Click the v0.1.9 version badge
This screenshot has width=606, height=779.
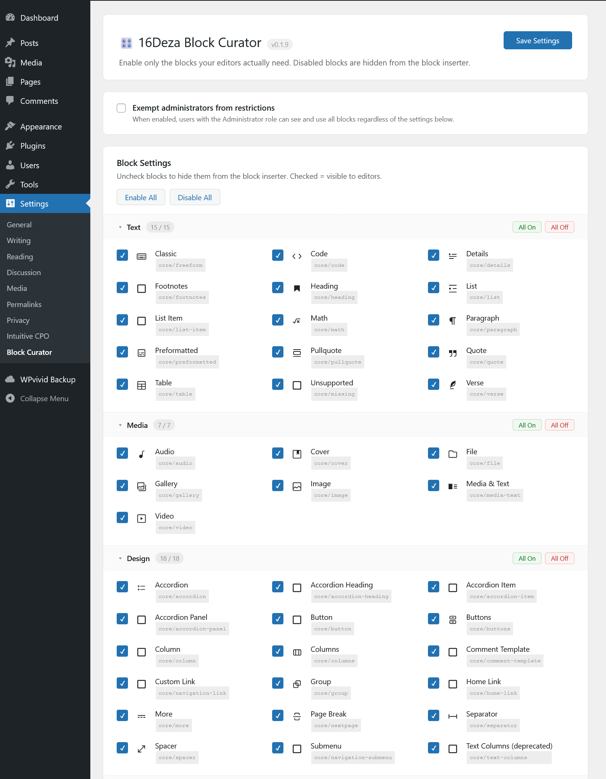point(280,44)
